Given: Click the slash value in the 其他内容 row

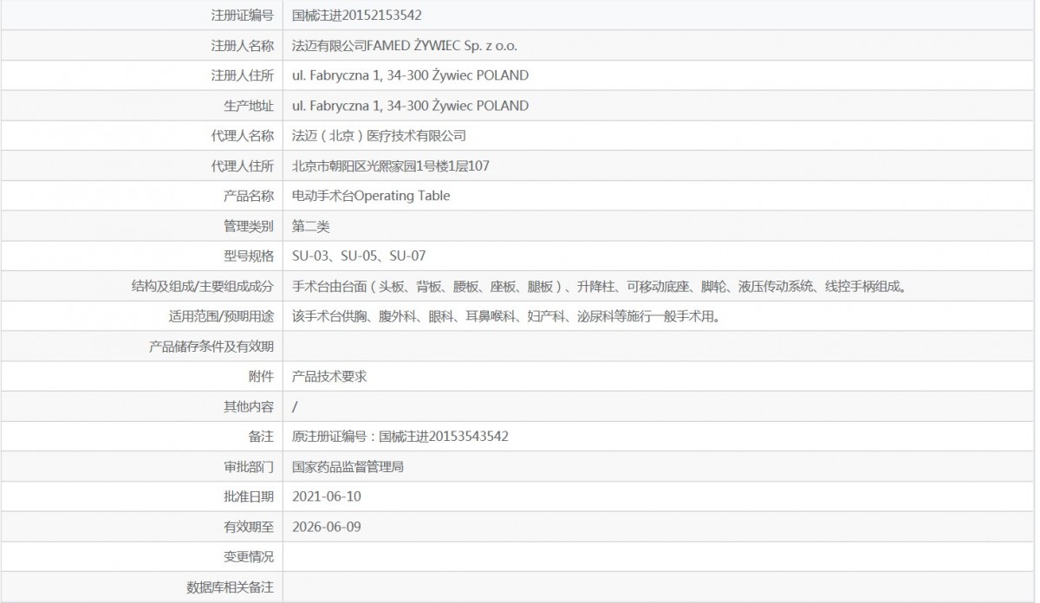Looking at the screenshot, I should click(296, 406).
